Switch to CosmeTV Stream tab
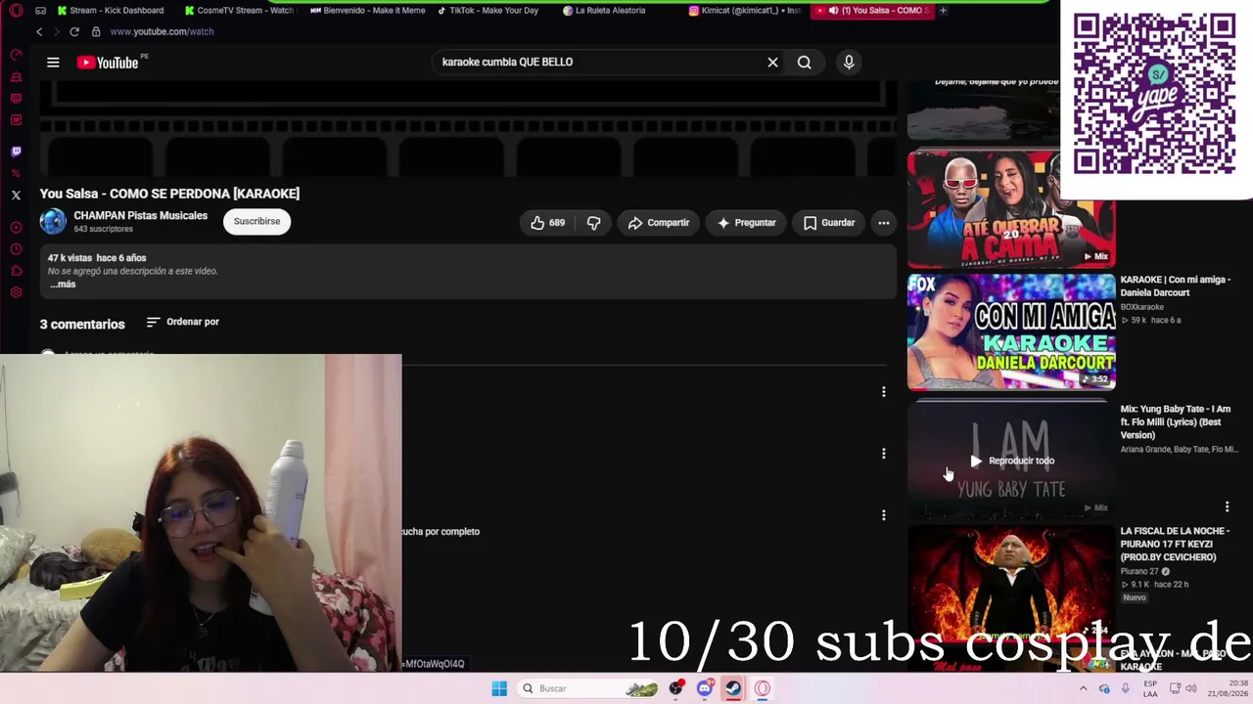Image resolution: width=1253 pixels, height=704 pixels. coord(239,11)
